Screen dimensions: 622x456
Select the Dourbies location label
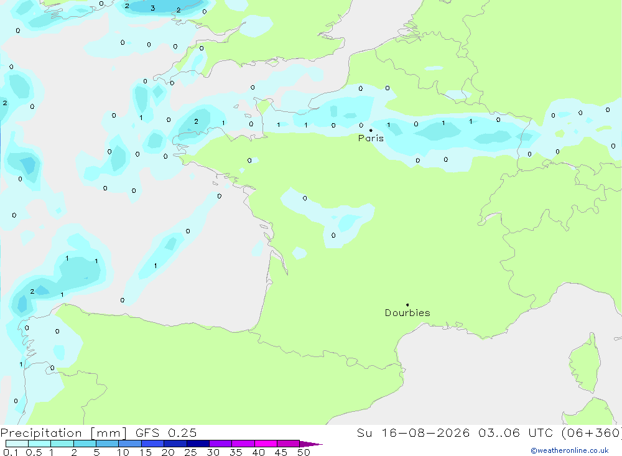(x=407, y=313)
